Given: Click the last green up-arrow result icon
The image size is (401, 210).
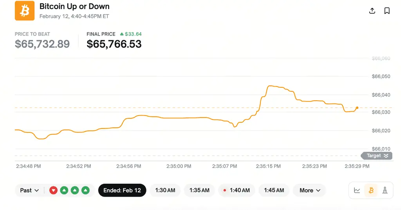Looking at the screenshot, I should [x=85, y=190].
